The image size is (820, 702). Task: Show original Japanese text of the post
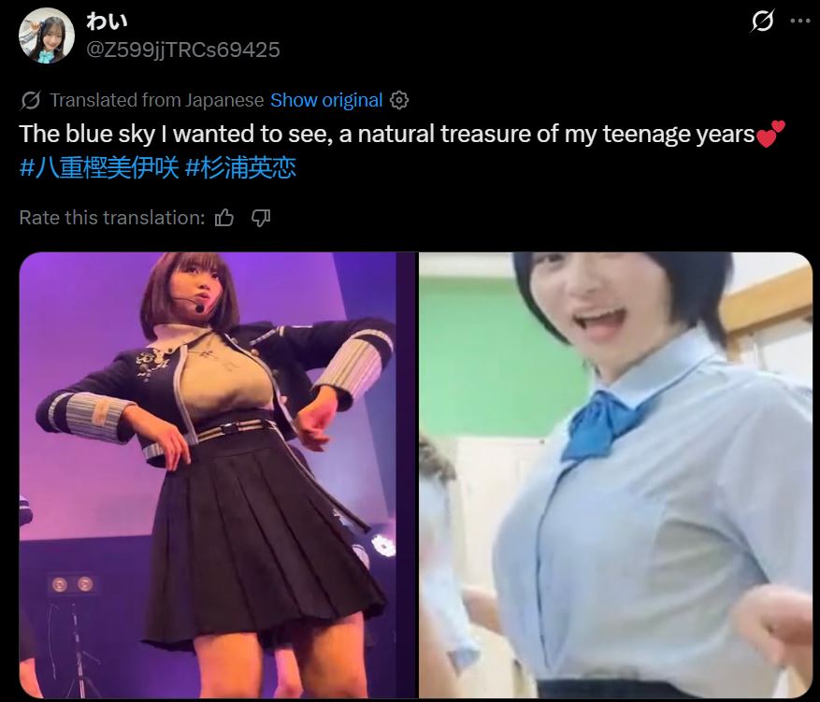click(326, 100)
